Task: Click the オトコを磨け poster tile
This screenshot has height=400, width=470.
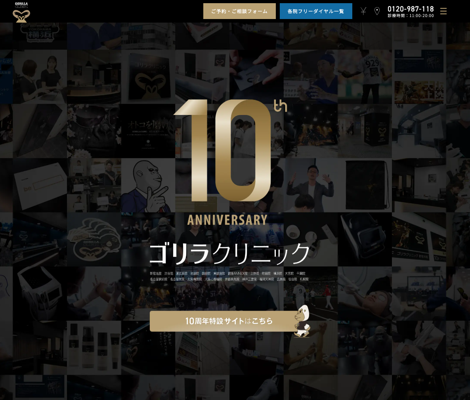Action: 148,131
